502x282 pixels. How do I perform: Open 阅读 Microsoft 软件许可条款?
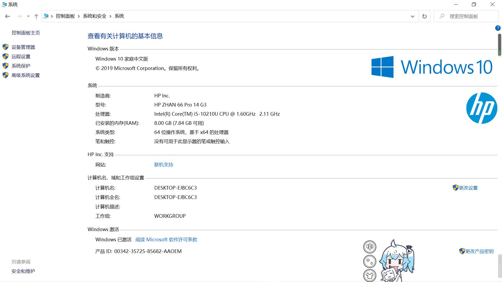[x=166, y=239]
